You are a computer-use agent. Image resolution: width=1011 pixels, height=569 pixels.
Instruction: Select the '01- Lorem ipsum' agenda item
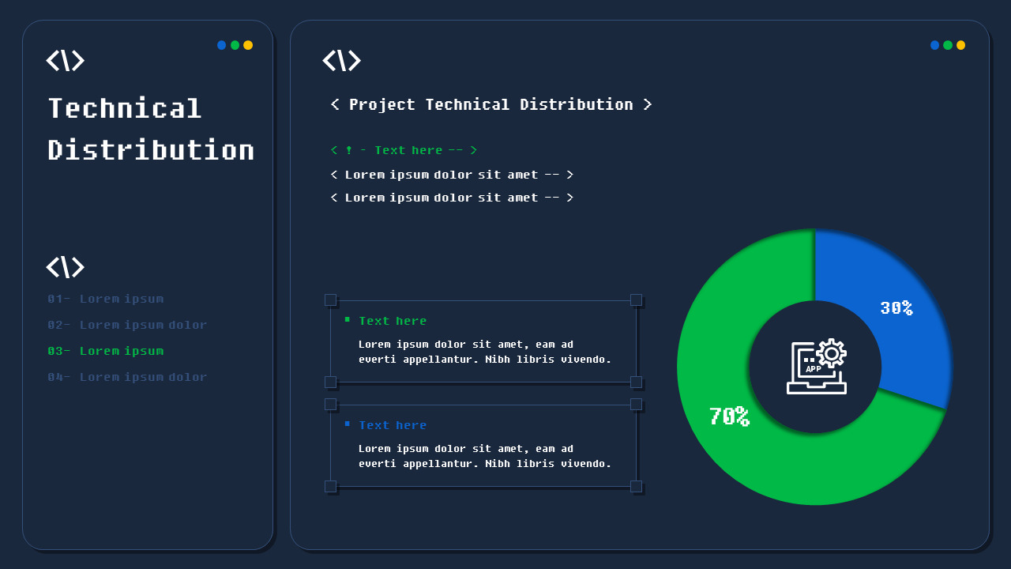[x=106, y=299]
